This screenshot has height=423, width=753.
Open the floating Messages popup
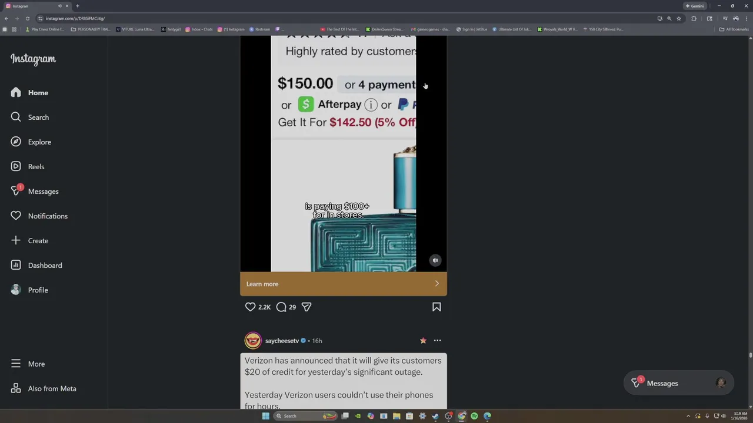(679, 383)
